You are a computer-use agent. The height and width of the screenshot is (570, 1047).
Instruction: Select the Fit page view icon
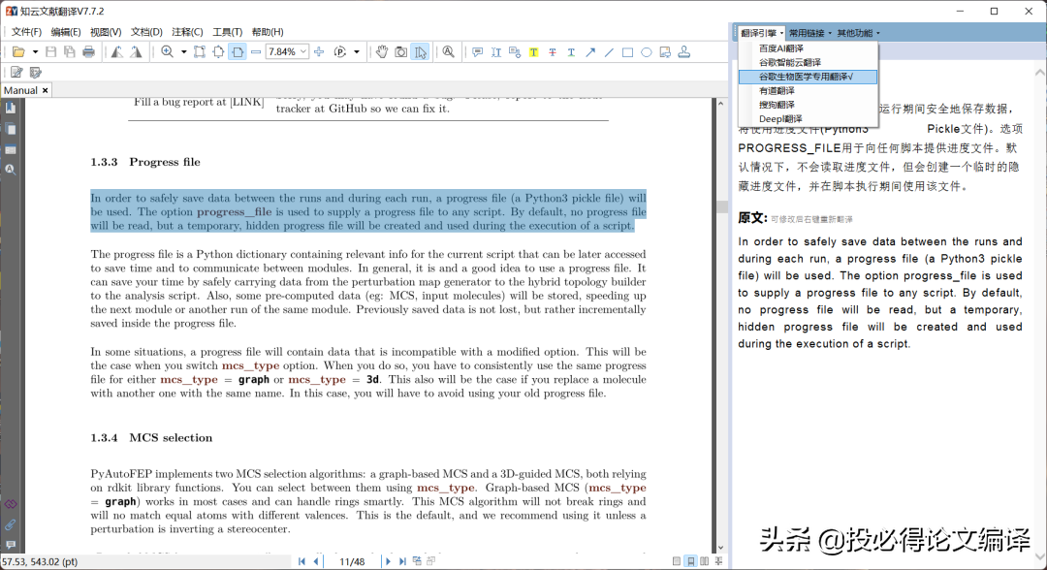tap(218, 52)
